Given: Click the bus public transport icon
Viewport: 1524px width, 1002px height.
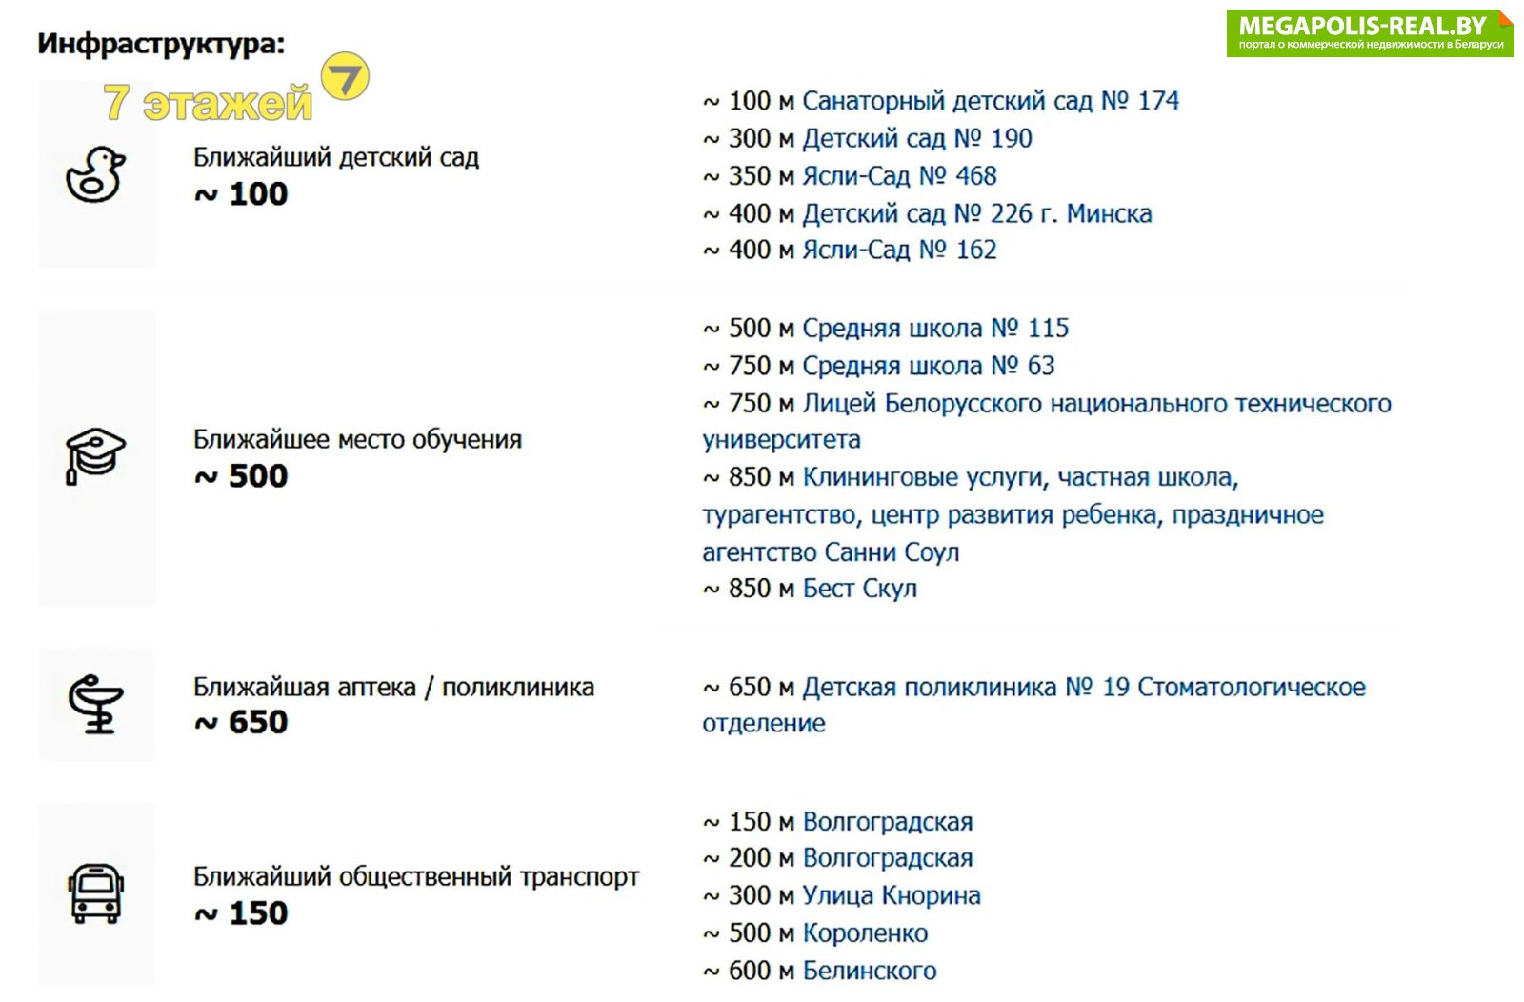Looking at the screenshot, I should tap(95, 893).
